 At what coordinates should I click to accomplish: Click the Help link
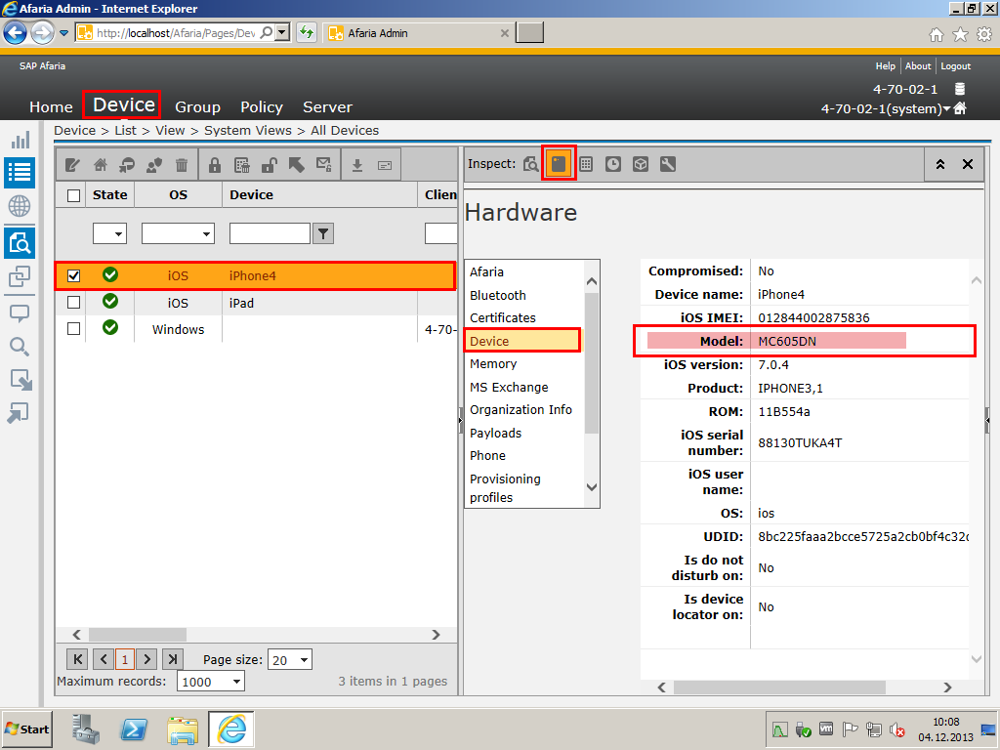(885, 65)
